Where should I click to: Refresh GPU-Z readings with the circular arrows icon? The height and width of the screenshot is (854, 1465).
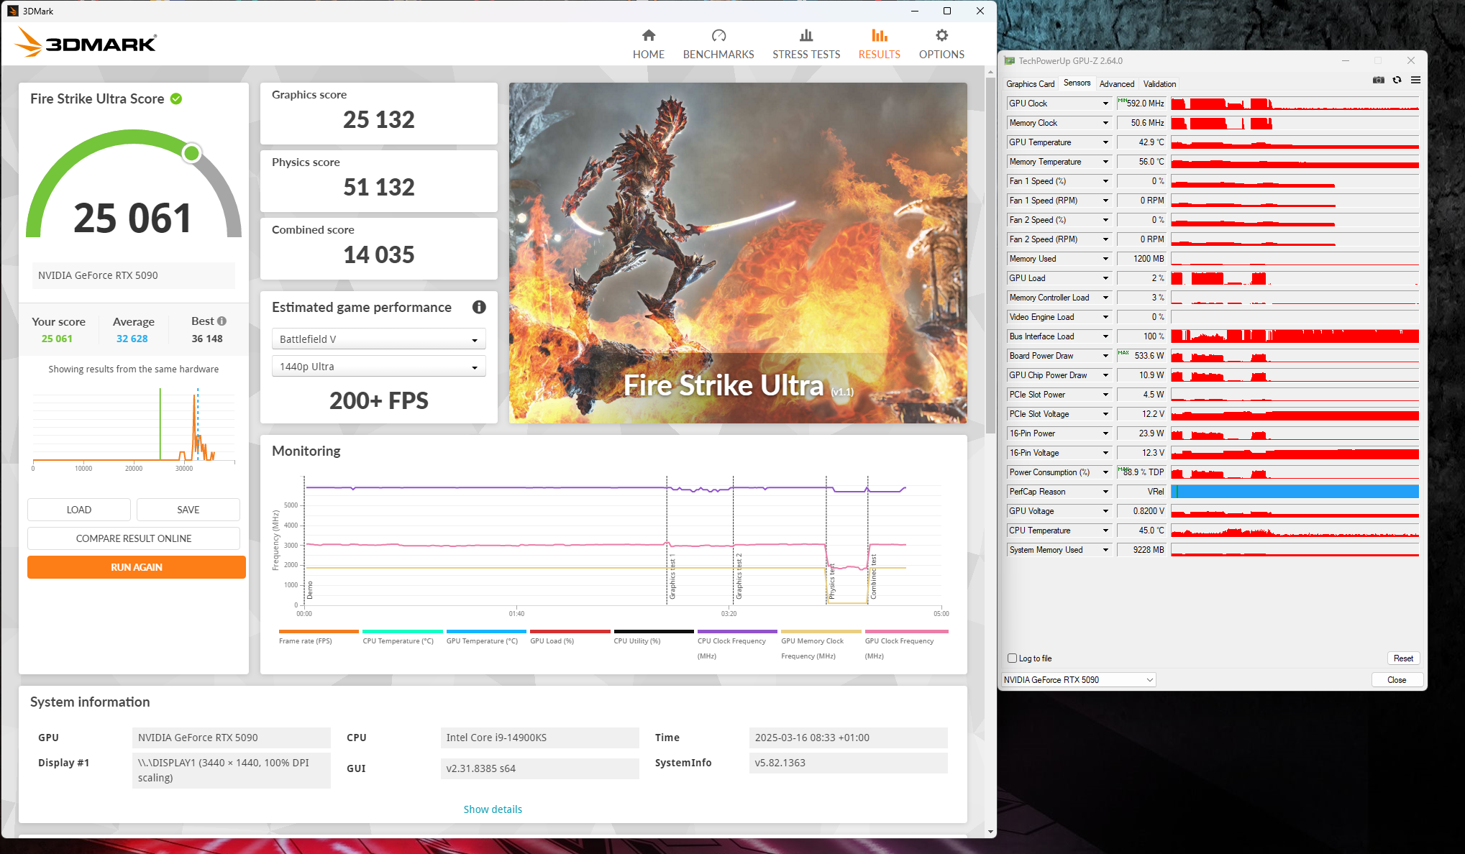coord(1397,80)
